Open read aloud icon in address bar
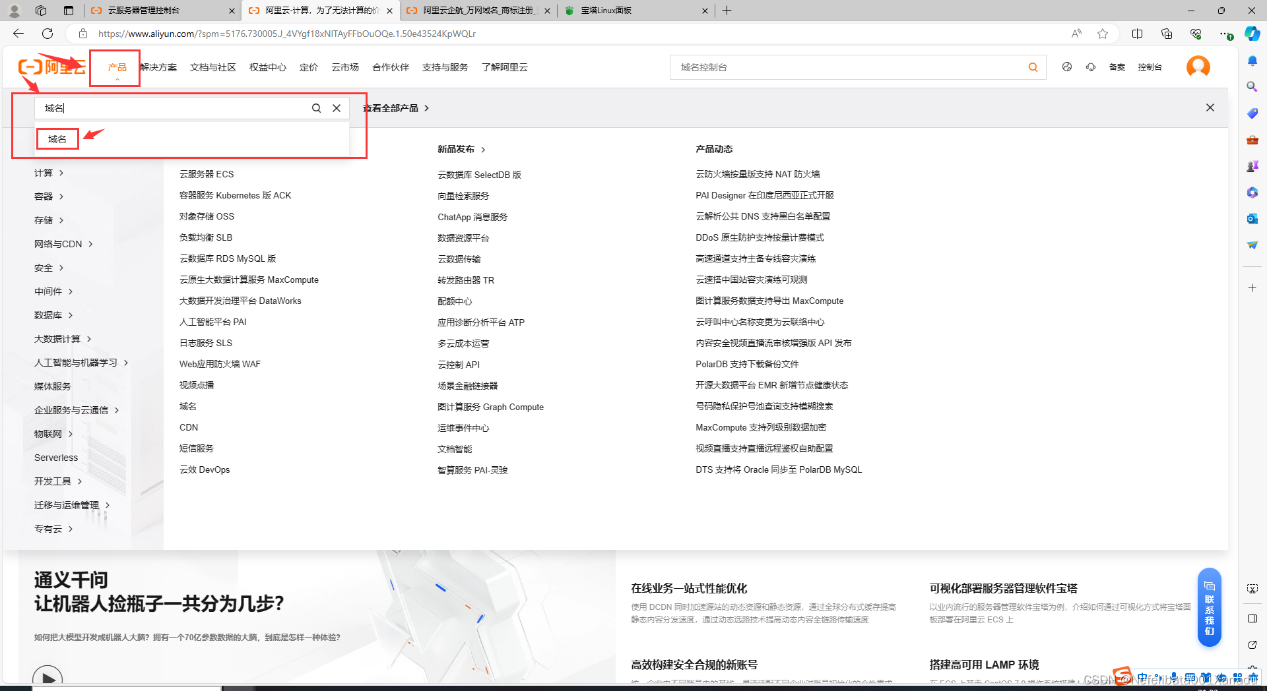1267x691 pixels. click(1076, 34)
